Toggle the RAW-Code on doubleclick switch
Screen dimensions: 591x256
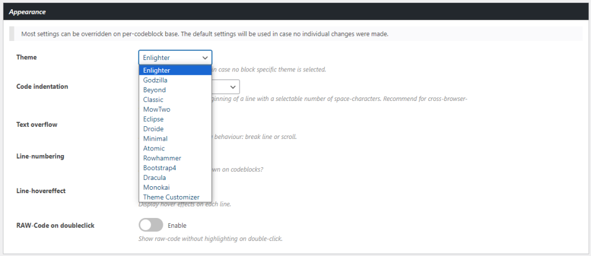coord(151,225)
